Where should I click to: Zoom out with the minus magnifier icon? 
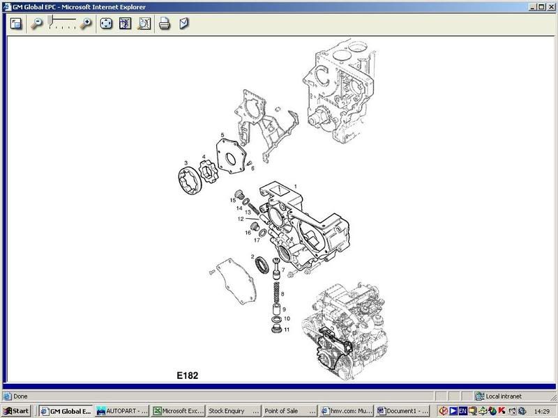pyautogui.click(x=38, y=24)
